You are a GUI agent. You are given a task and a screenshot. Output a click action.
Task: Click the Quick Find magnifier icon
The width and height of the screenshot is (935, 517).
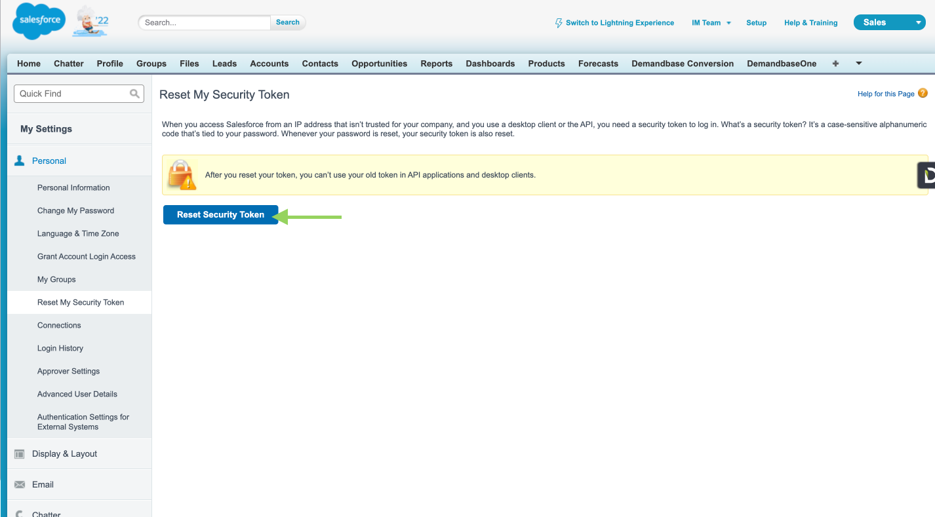point(134,94)
